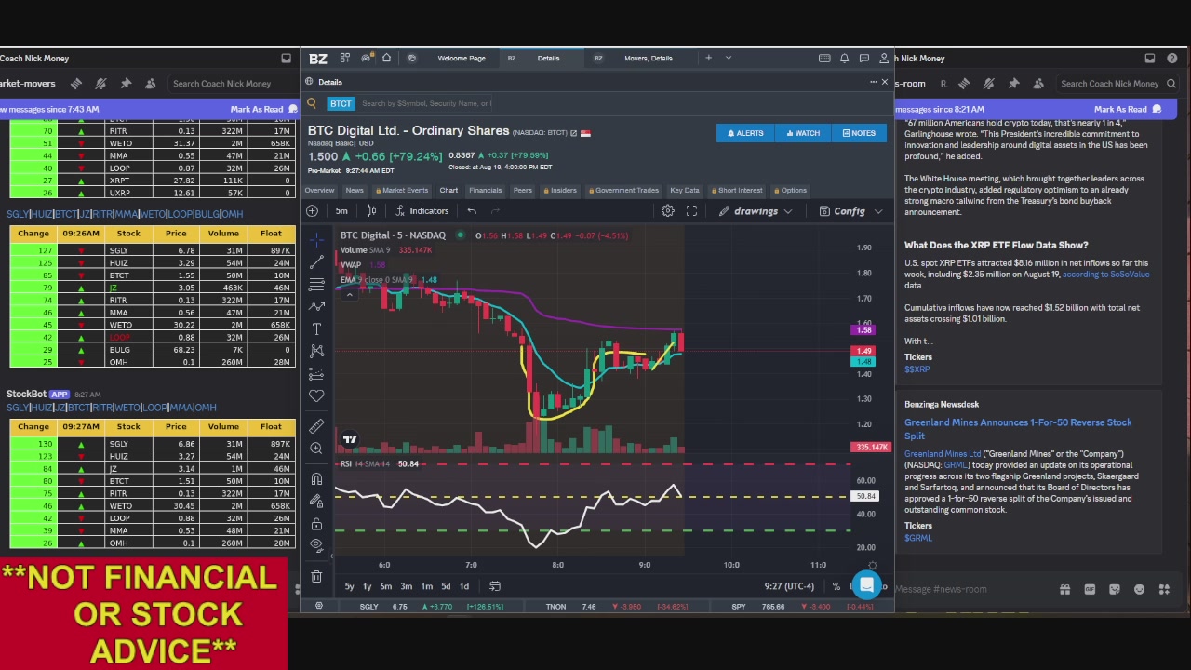Open emoji picker in right Discord window

pyautogui.click(x=1139, y=589)
